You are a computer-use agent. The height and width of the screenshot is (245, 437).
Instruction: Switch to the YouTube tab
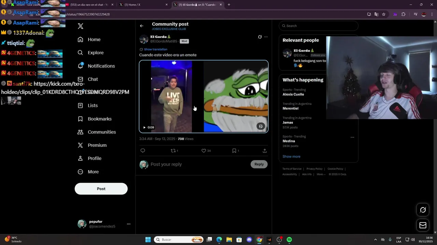point(89,5)
